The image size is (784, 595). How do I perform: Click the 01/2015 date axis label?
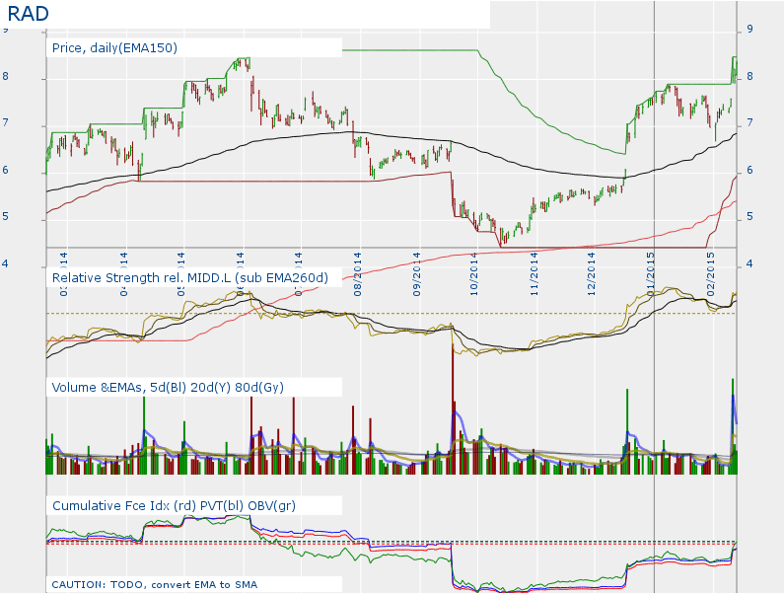(x=651, y=274)
